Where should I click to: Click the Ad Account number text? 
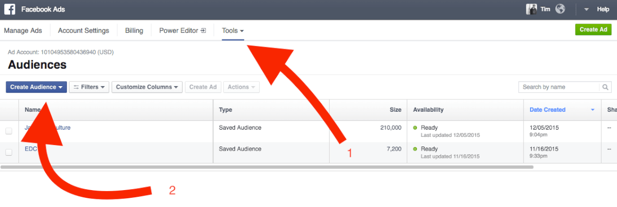click(x=61, y=52)
